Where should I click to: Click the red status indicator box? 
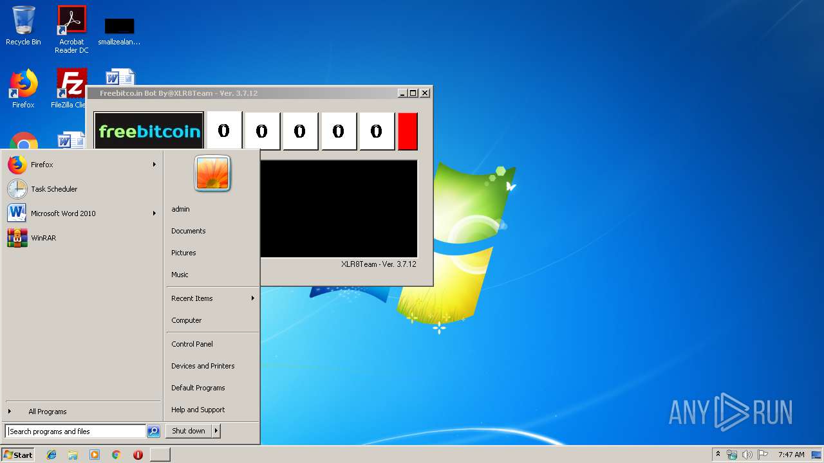tap(407, 131)
